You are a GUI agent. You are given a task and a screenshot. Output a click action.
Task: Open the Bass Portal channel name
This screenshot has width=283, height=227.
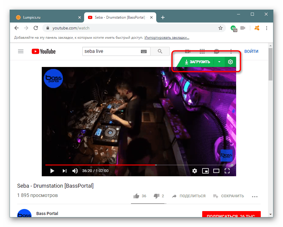point(47,213)
